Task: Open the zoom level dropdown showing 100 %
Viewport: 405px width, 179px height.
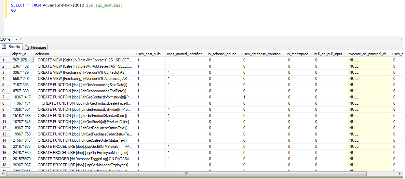Action: [x=17, y=39]
